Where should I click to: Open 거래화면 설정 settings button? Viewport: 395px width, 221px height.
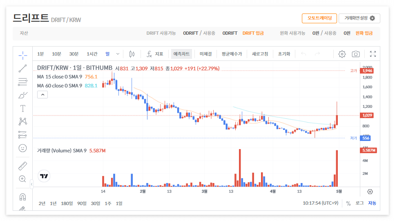pyautogui.click(x=359, y=18)
